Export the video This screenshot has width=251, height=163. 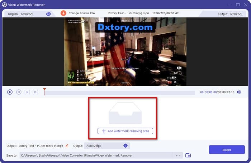tap(227, 150)
